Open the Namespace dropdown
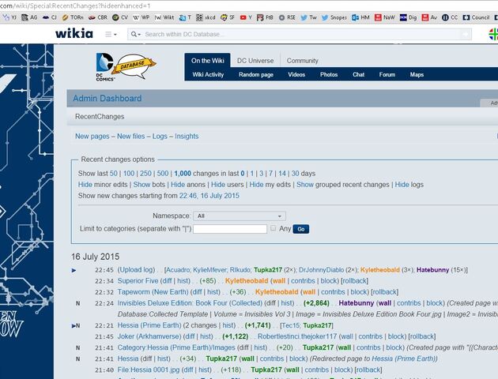This screenshot has height=379, width=498. 240,216
